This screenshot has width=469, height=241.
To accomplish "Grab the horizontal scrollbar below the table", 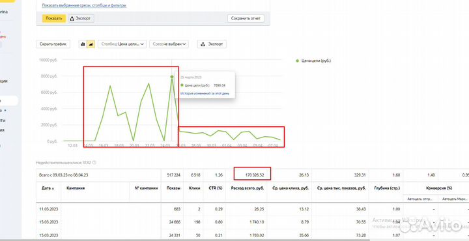I will 185,240.
